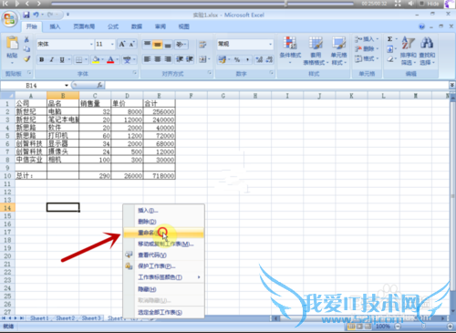Toggle middle vertical alignment
Screen dimensions: 456x333
[157, 45]
